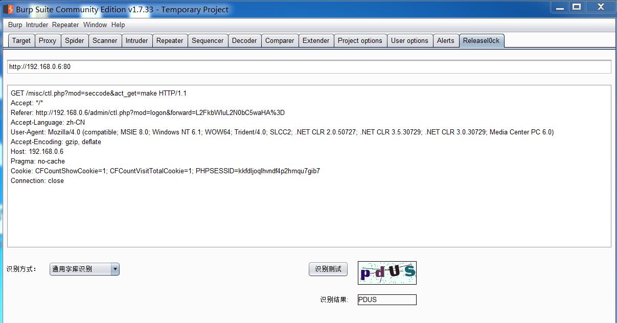Image resolution: width=617 pixels, height=323 pixels.
Task: Open the Intruder menu in menu bar
Action: 37,25
